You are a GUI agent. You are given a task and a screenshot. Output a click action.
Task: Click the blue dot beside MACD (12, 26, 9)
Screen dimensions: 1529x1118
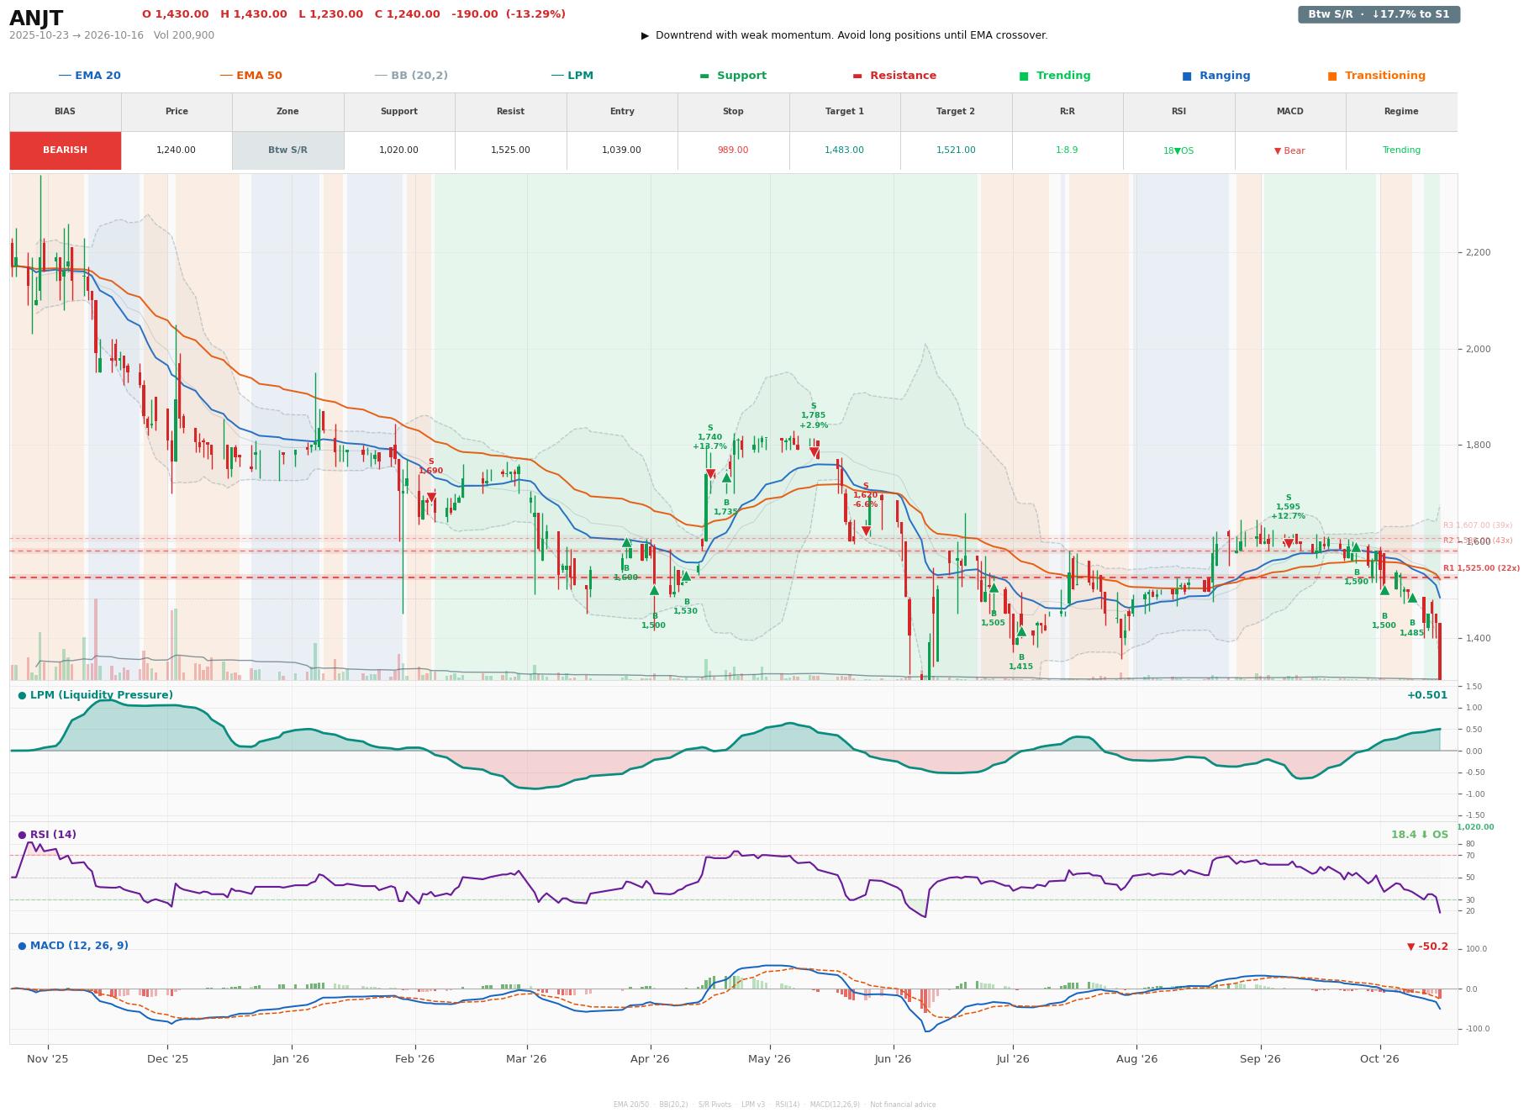click(x=22, y=946)
